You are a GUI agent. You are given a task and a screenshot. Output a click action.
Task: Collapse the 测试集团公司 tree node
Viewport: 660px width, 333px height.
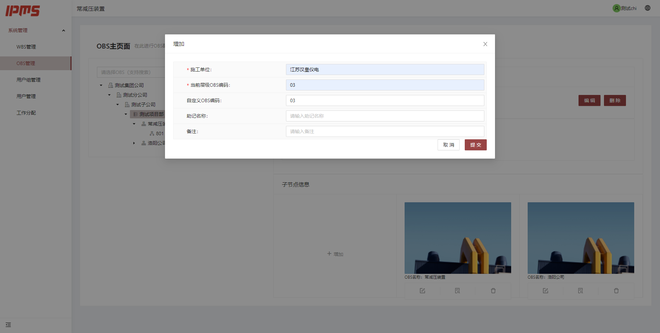[x=101, y=85]
